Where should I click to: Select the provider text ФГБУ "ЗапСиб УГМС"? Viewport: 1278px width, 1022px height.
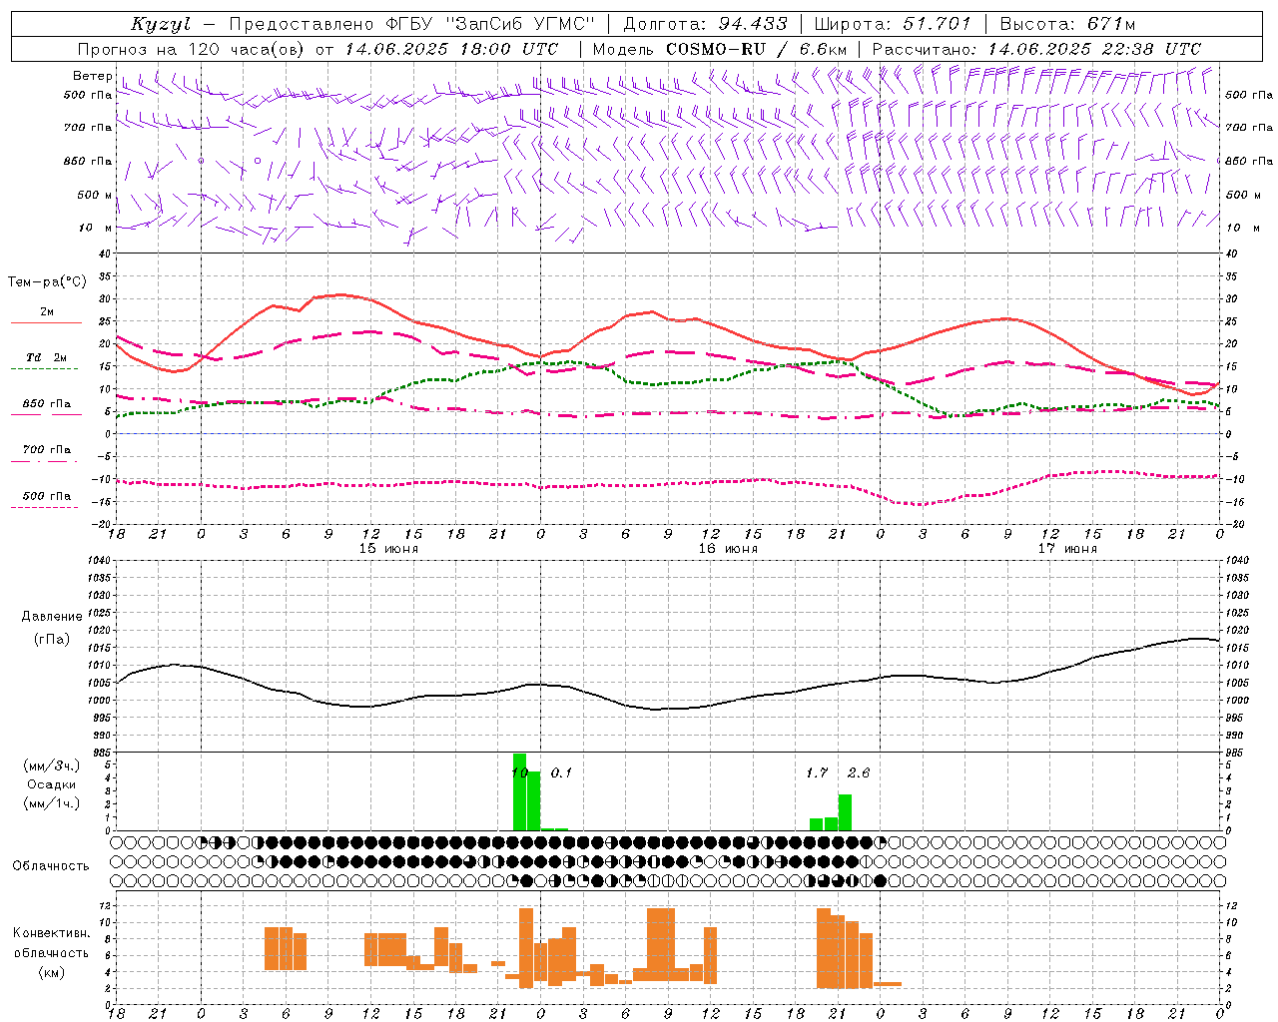click(x=489, y=24)
